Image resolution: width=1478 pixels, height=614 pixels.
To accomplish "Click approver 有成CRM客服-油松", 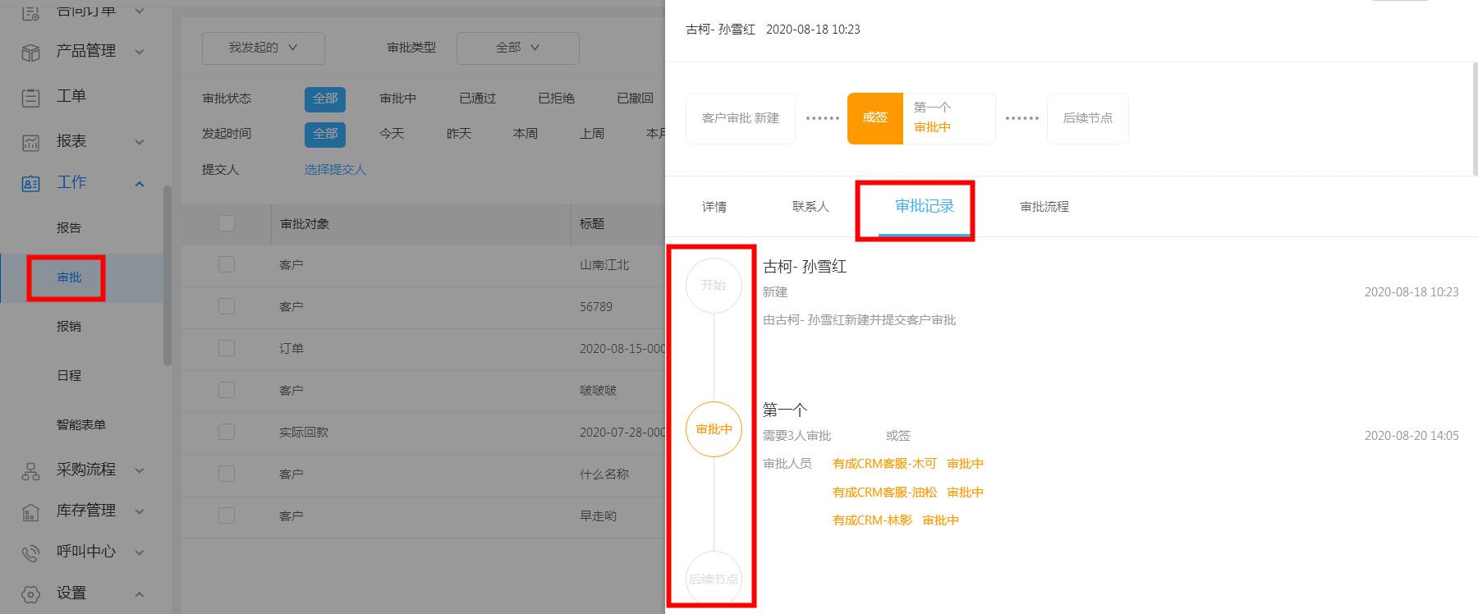I will (884, 493).
